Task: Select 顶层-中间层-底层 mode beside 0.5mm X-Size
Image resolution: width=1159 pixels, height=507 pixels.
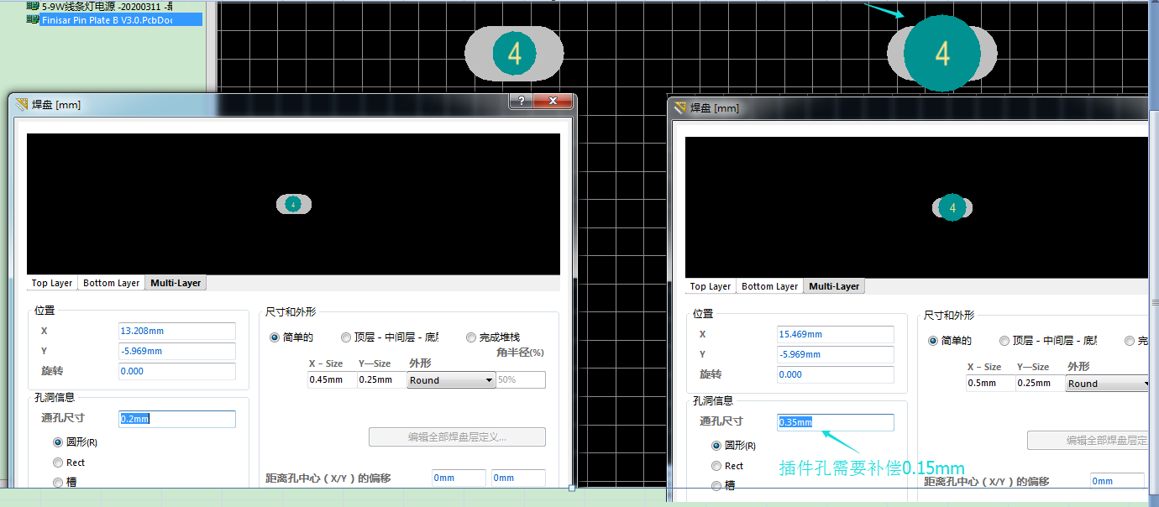Action: pyautogui.click(x=1004, y=341)
